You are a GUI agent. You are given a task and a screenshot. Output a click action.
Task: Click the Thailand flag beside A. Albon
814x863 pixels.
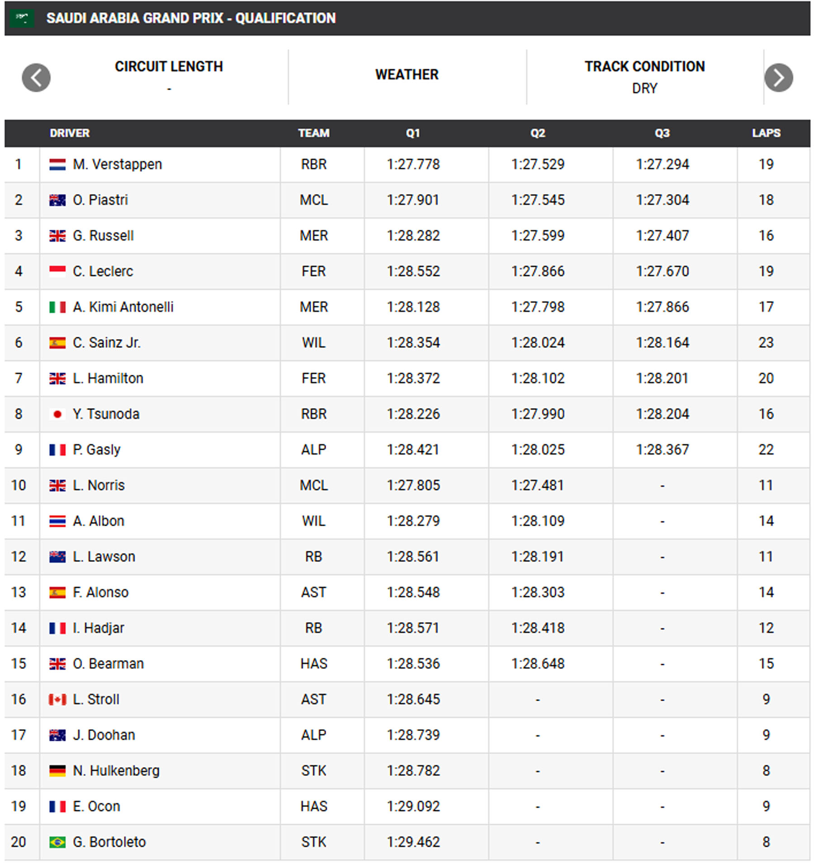click(57, 521)
